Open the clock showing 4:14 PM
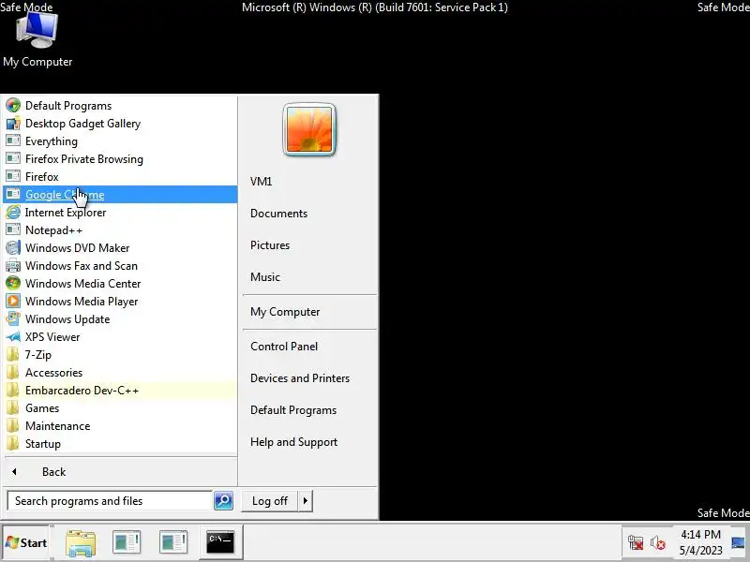Image resolution: width=750 pixels, height=562 pixels. pyautogui.click(x=700, y=542)
